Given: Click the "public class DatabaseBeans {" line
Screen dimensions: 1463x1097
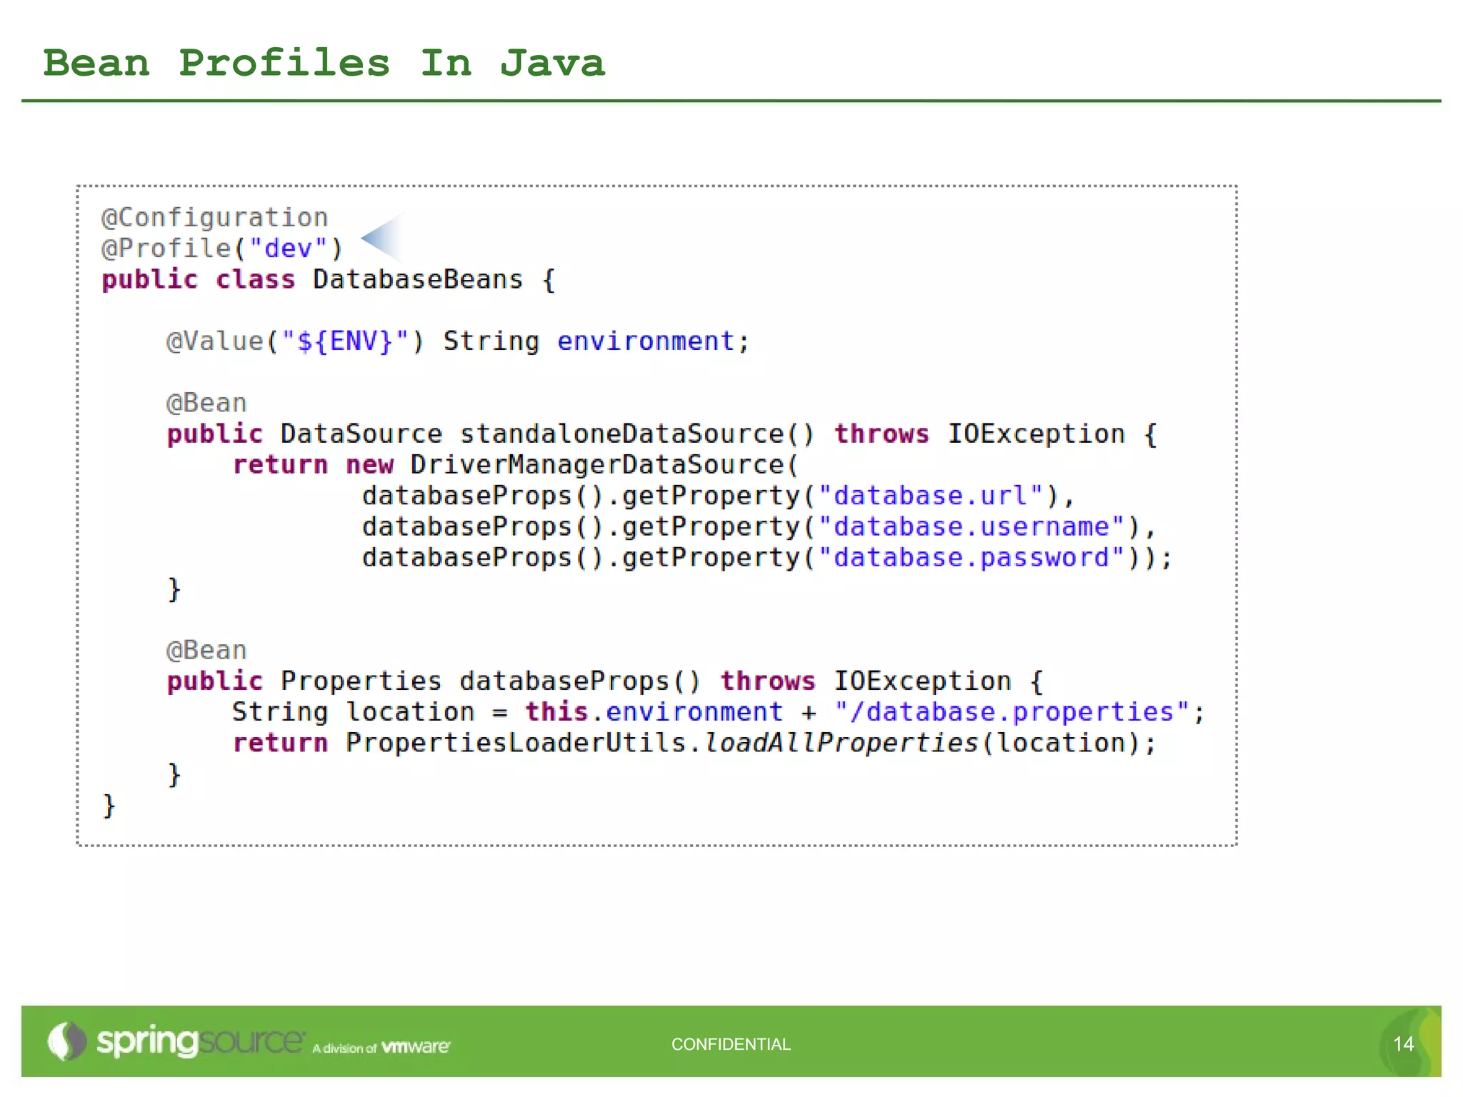Looking at the screenshot, I should (328, 279).
